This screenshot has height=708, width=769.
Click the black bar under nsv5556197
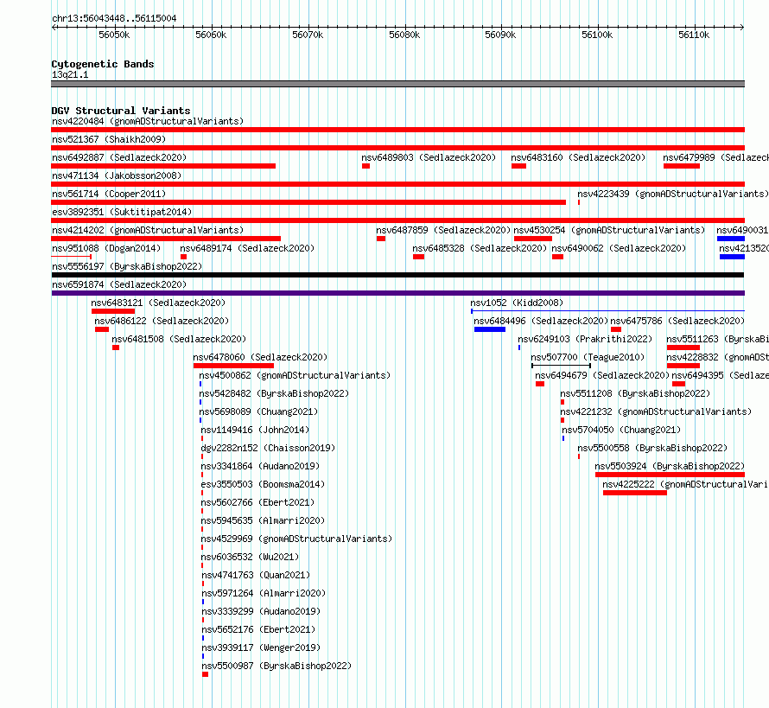(x=397, y=275)
